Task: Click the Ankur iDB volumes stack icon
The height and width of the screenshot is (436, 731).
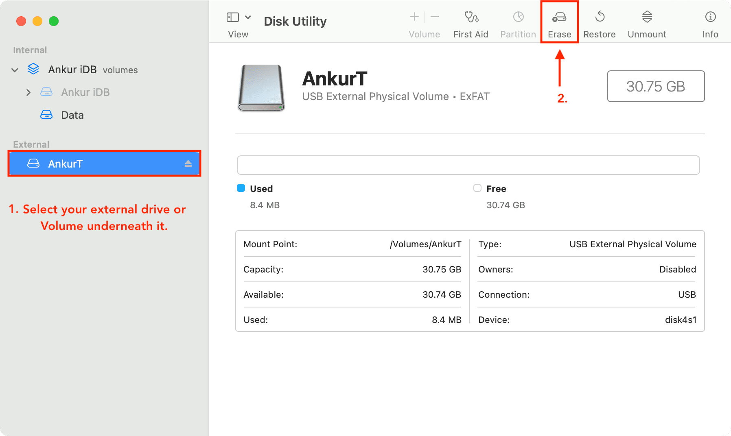Action: (x=33, y=69)
